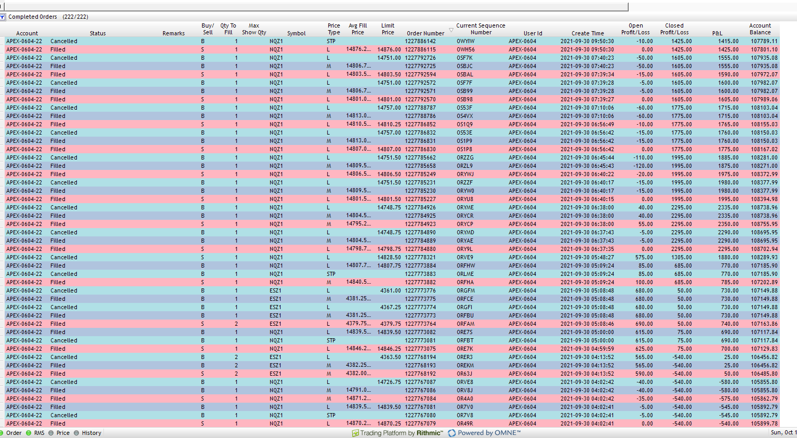
Task: Click the "Sun, Oct 1" date in status bar
Action: (x=783, y=433)
